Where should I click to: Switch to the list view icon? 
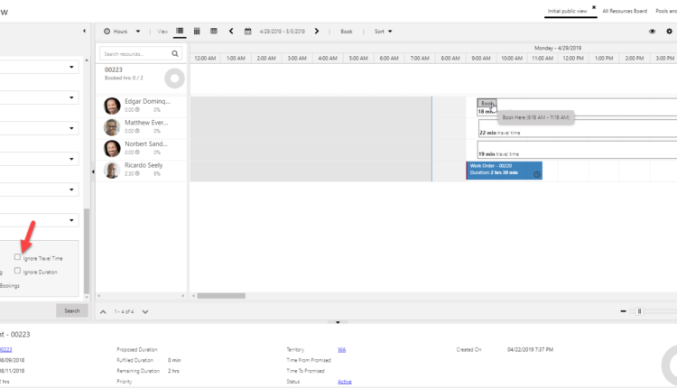[181, 31]
